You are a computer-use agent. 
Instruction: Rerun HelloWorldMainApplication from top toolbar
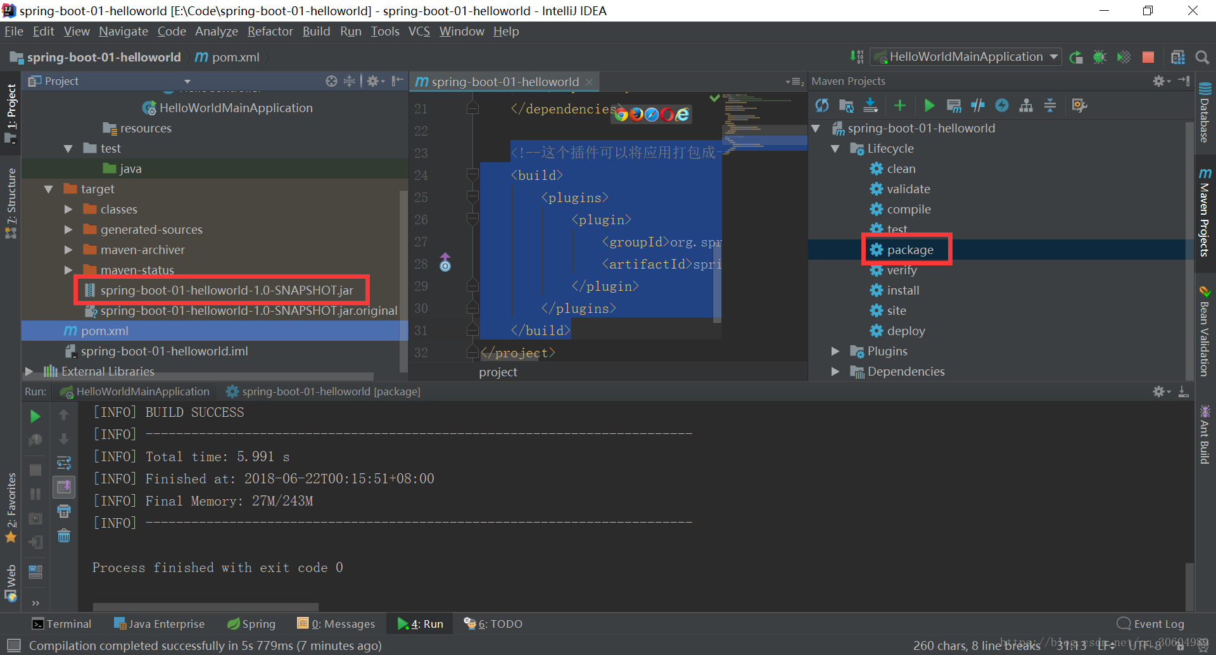[1076, 58]
